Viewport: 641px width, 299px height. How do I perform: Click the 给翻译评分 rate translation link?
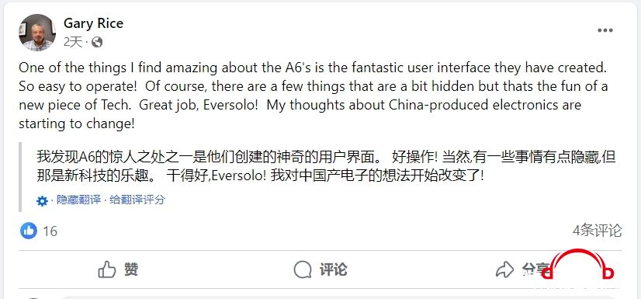tap(137, 200)
